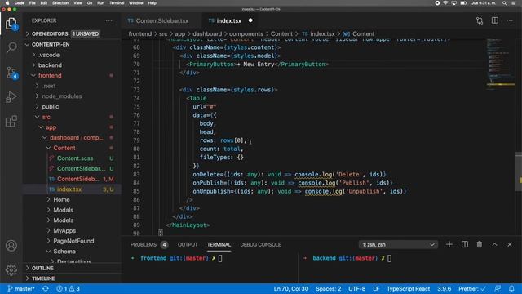
Task: Expand the .vscode folder
Action: pyautogui.click(x=49, y=55)
